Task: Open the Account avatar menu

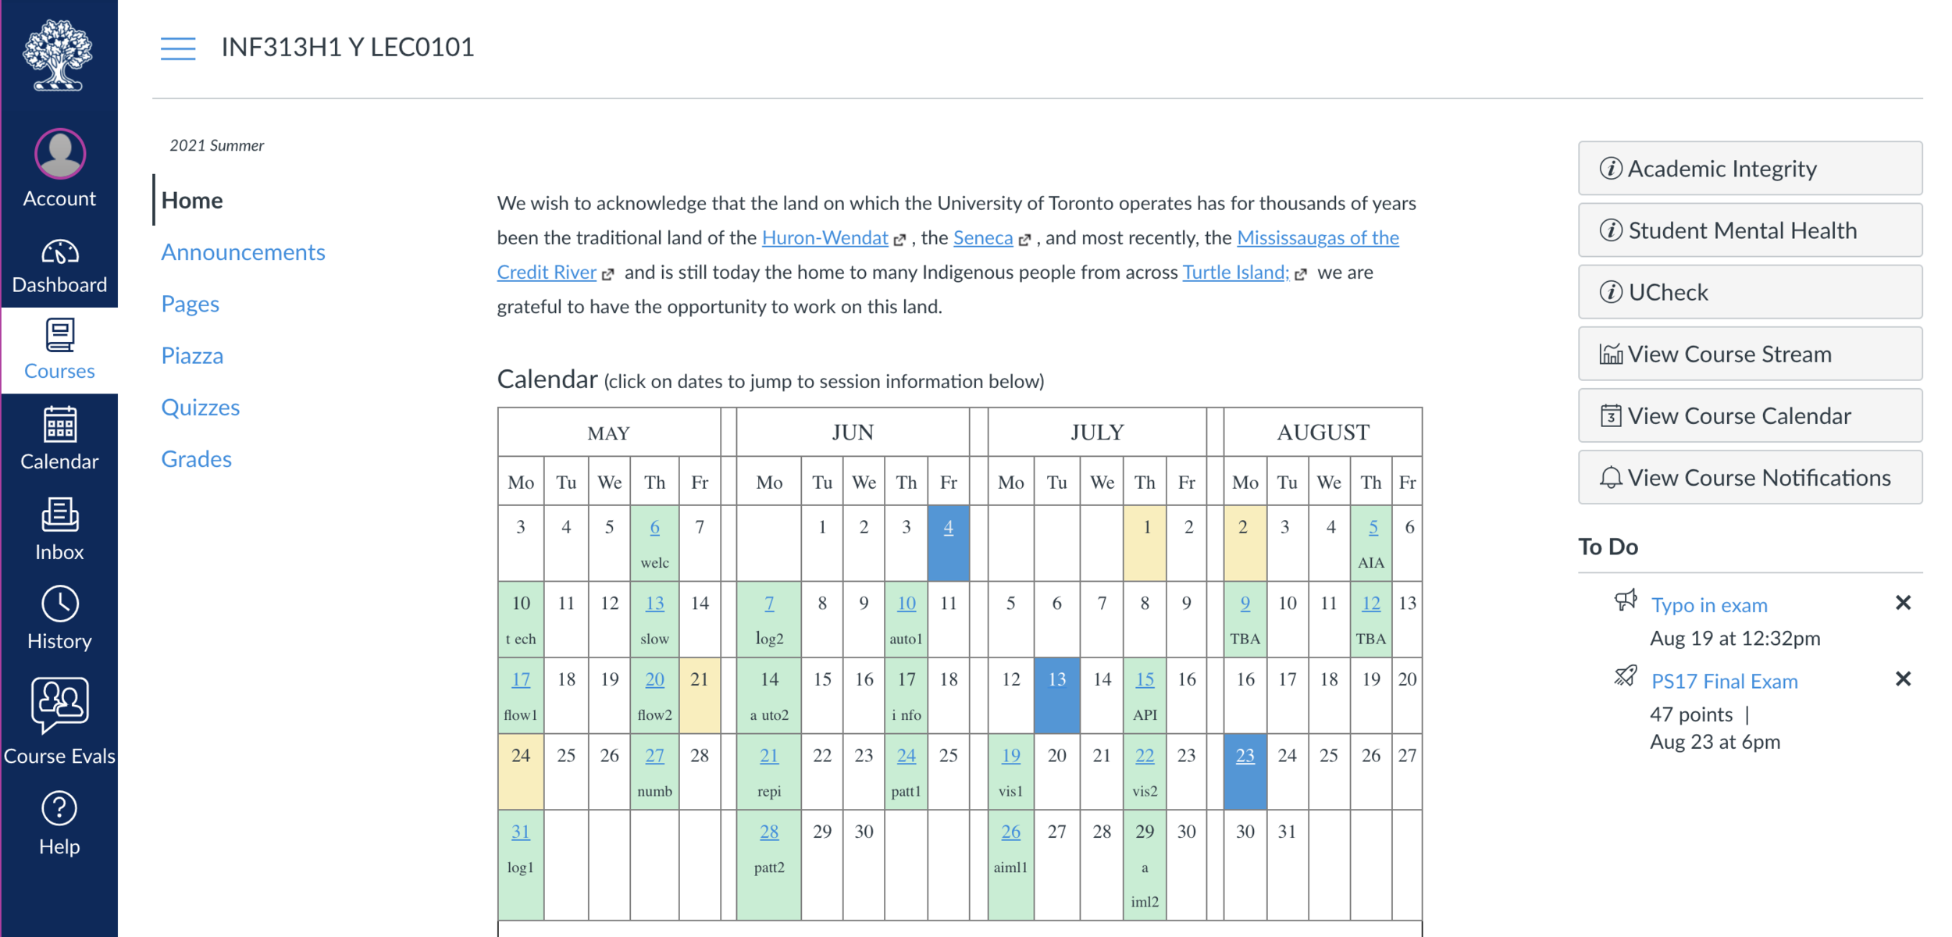Action: tap(59, 155)
